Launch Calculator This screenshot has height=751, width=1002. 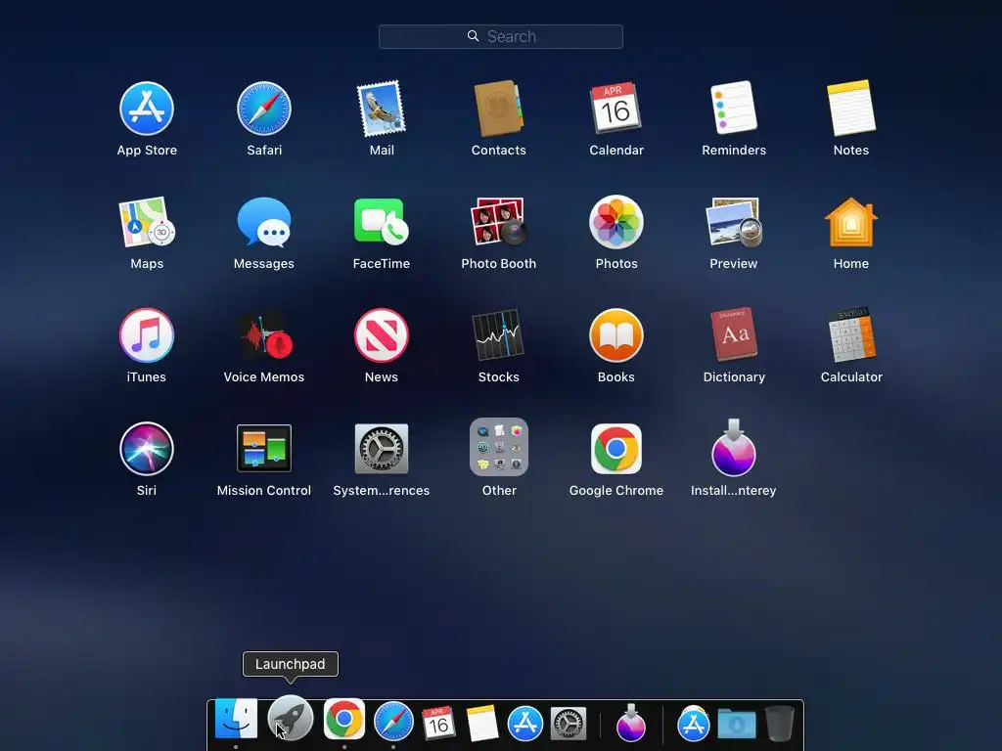pos(851,334)
